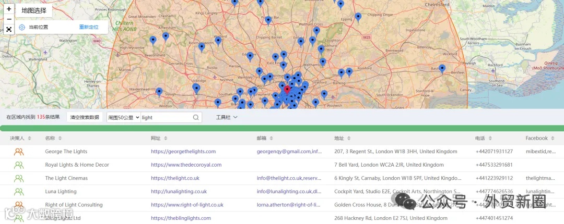This screenshot has height=224, width=564.
Task: Click address 268 Hackney Rd, London
Action: point(391,218)
